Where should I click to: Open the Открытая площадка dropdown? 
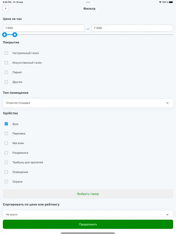[88, 103]
